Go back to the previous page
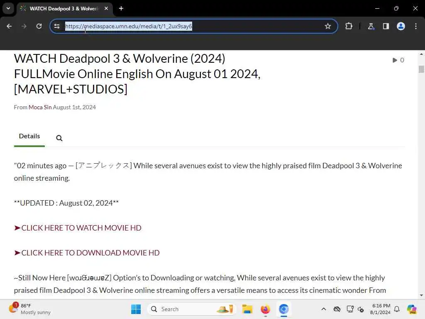Image resolution: width=425 pixels, height=319 pixels. (x=9, y=26)
